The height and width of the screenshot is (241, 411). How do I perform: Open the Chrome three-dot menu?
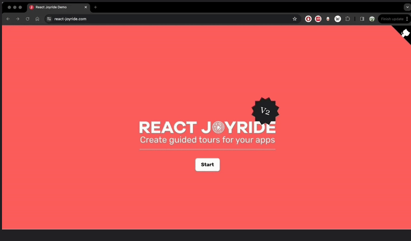click(x=407, y=19)
